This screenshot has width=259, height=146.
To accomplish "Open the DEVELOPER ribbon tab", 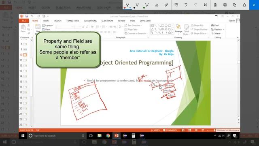I will click(145, 21).
